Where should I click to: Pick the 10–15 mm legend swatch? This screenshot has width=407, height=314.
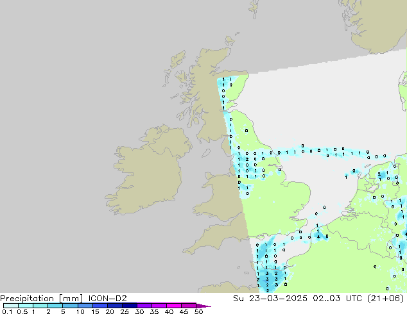pos(85,306)
